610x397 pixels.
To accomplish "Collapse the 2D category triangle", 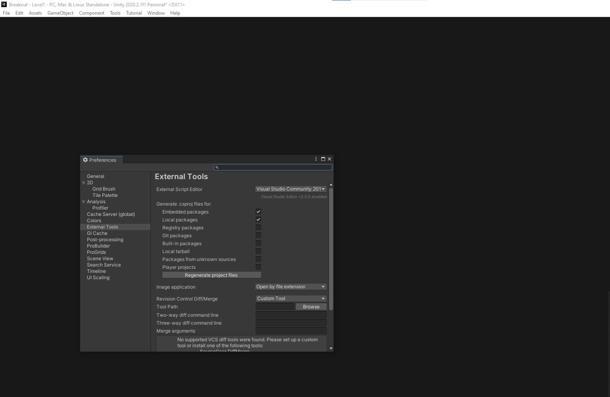I will click(83, 183).
